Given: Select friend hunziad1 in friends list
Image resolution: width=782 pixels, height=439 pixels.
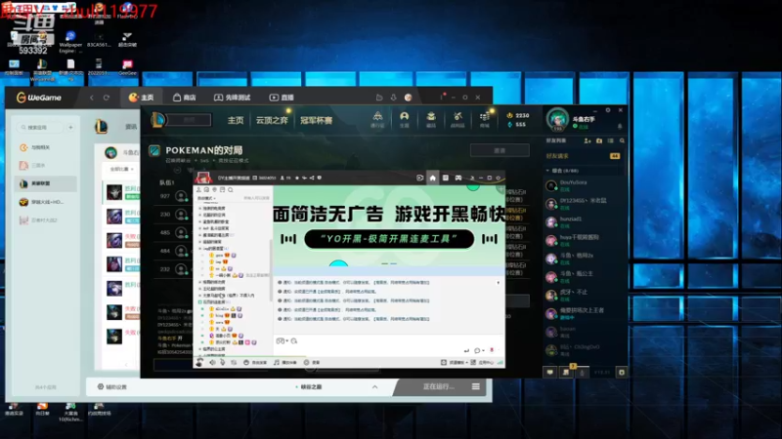Looking at the screenshot, I should click(584, 222).
